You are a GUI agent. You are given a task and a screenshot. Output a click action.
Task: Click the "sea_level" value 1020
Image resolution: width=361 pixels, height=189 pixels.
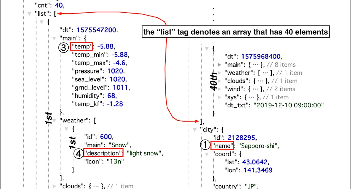tap(117, 79)
